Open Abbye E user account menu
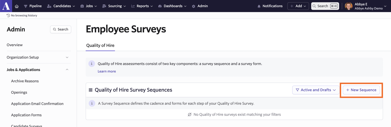 [x=366, y=6]
